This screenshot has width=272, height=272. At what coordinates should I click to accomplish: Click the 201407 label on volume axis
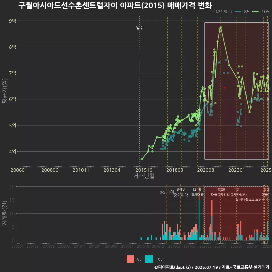(127, 246)
